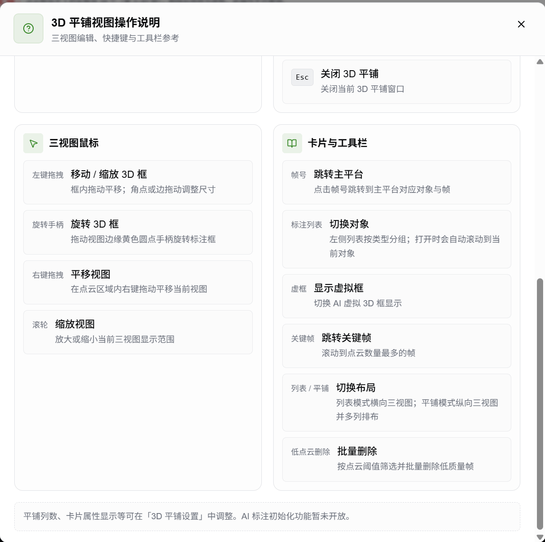This screenshot has width=545, height=542.
Task: Click the 切换布局 title
Action: [356, 388]
